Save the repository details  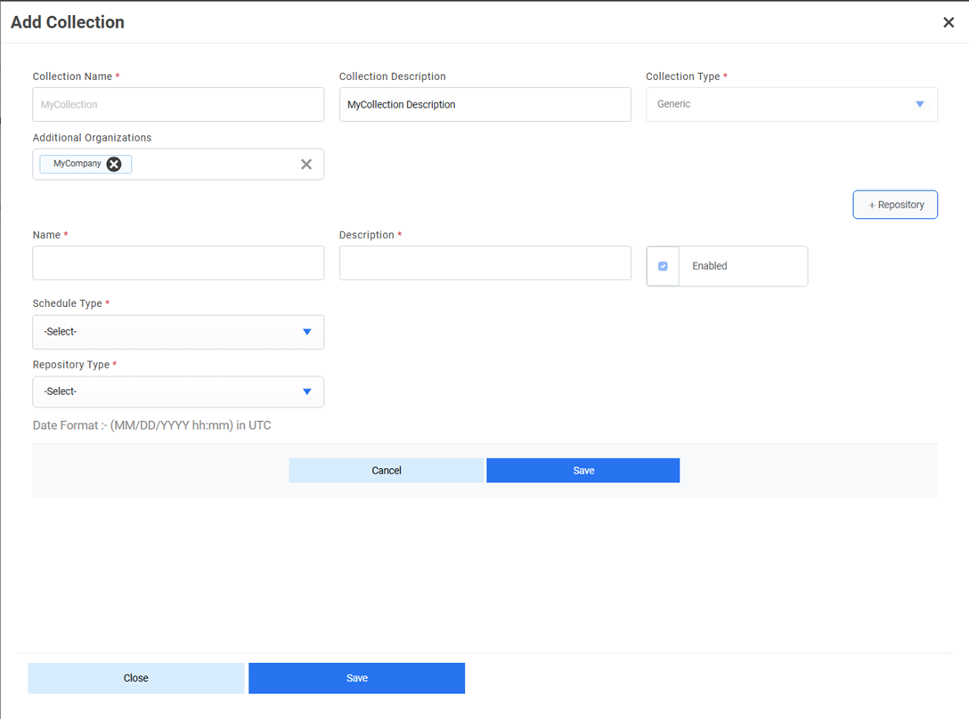pos(583,471)
